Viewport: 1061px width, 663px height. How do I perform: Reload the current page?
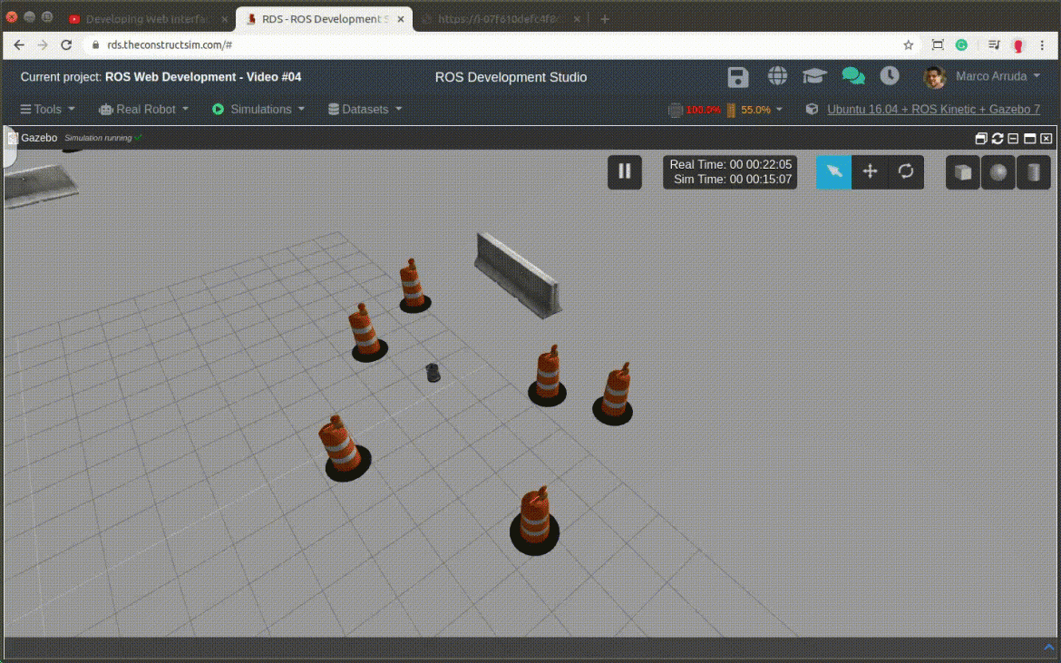(66, 44)
